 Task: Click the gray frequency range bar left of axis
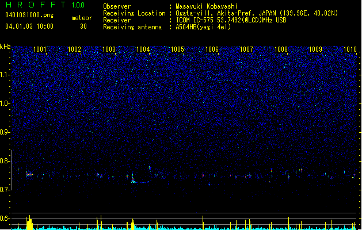[x=11, y=170]
